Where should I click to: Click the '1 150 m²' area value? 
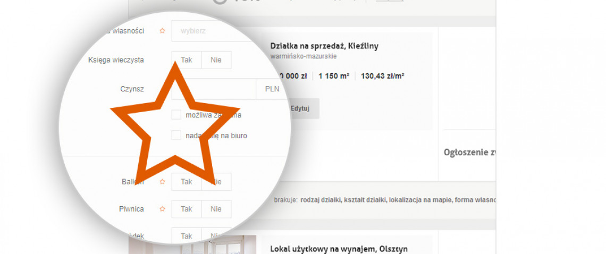[x=334, y=76]
